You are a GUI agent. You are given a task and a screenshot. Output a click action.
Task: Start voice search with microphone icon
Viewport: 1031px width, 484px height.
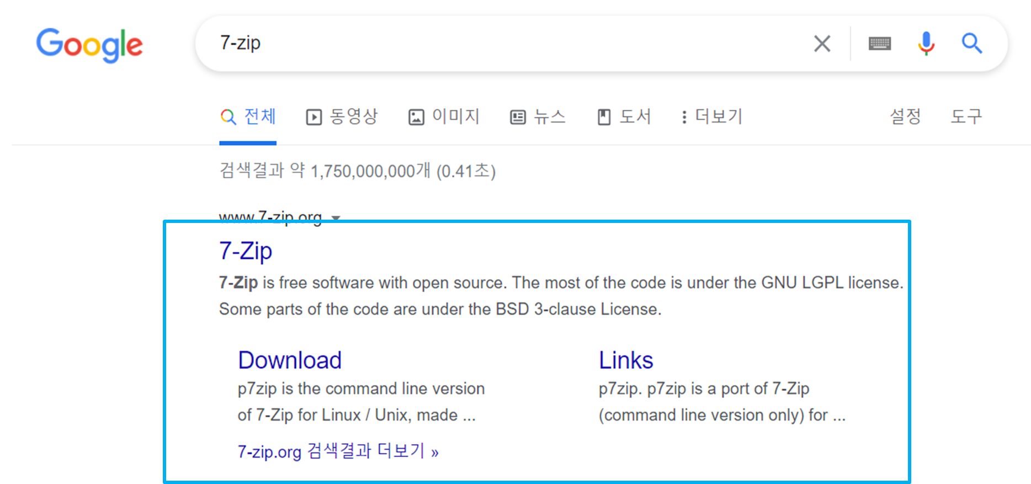(x=926, y=43)
